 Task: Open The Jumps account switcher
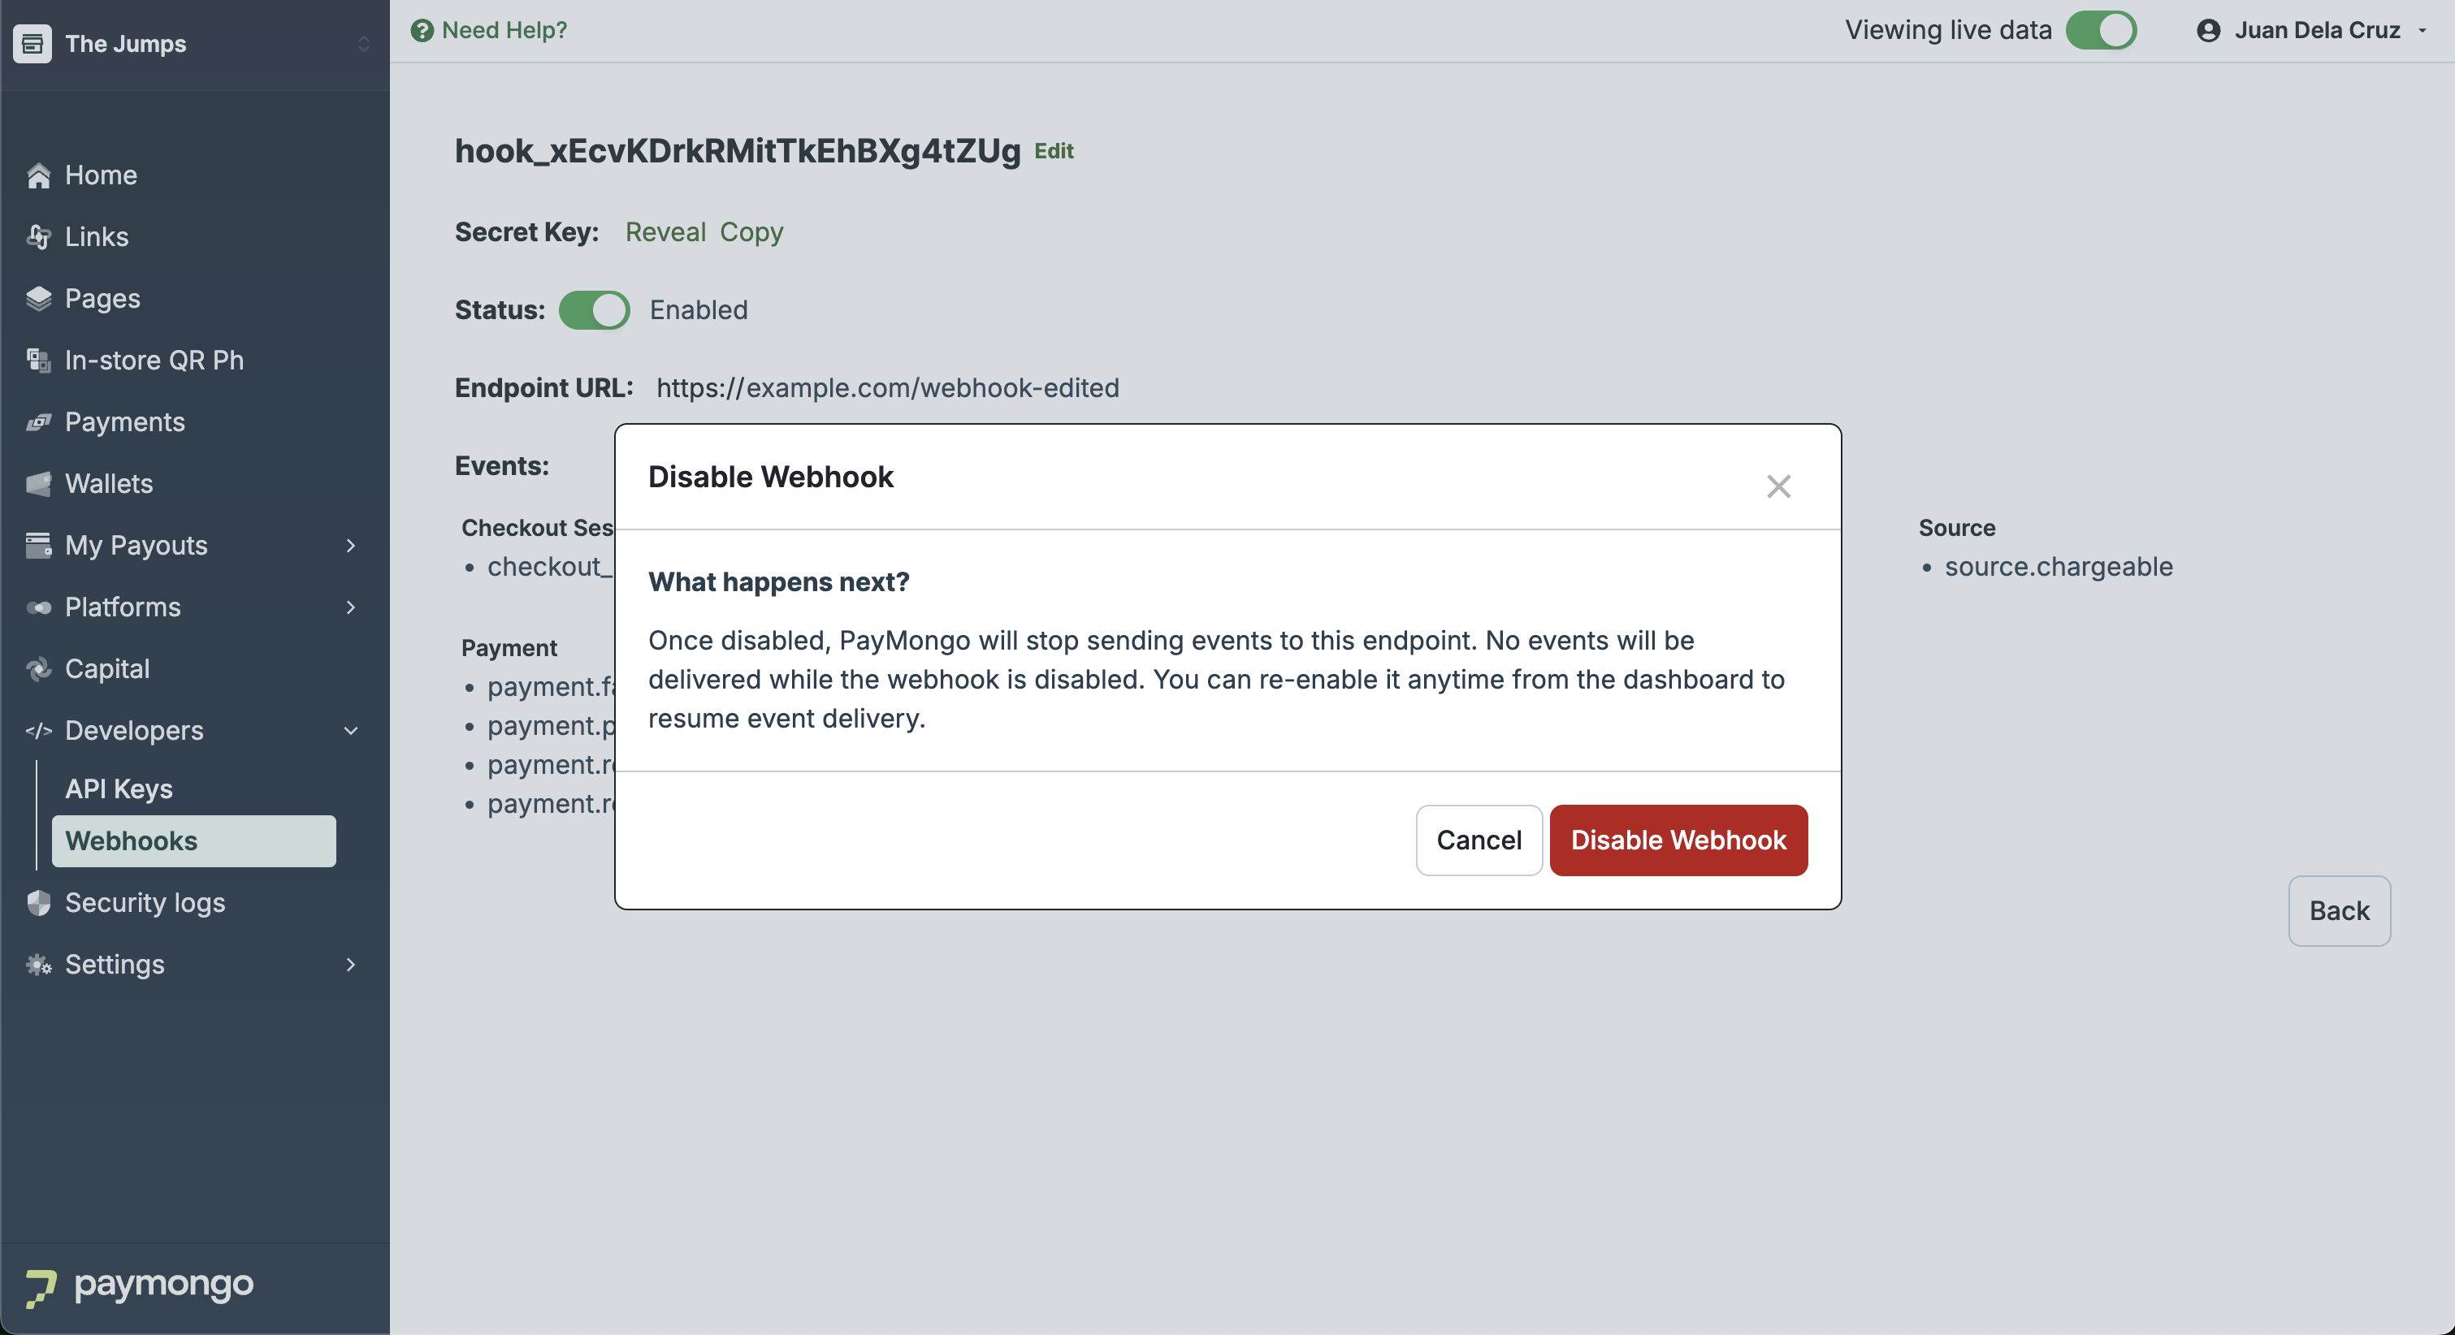[x=363, y=44]
